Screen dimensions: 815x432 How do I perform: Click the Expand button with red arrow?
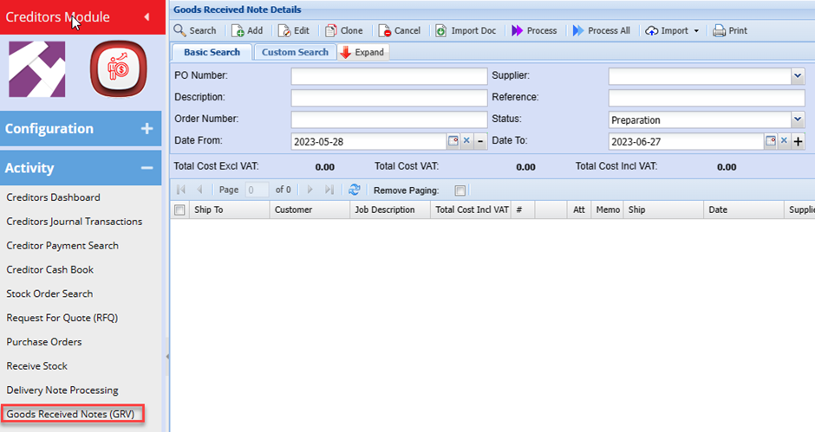pos(362,52)
